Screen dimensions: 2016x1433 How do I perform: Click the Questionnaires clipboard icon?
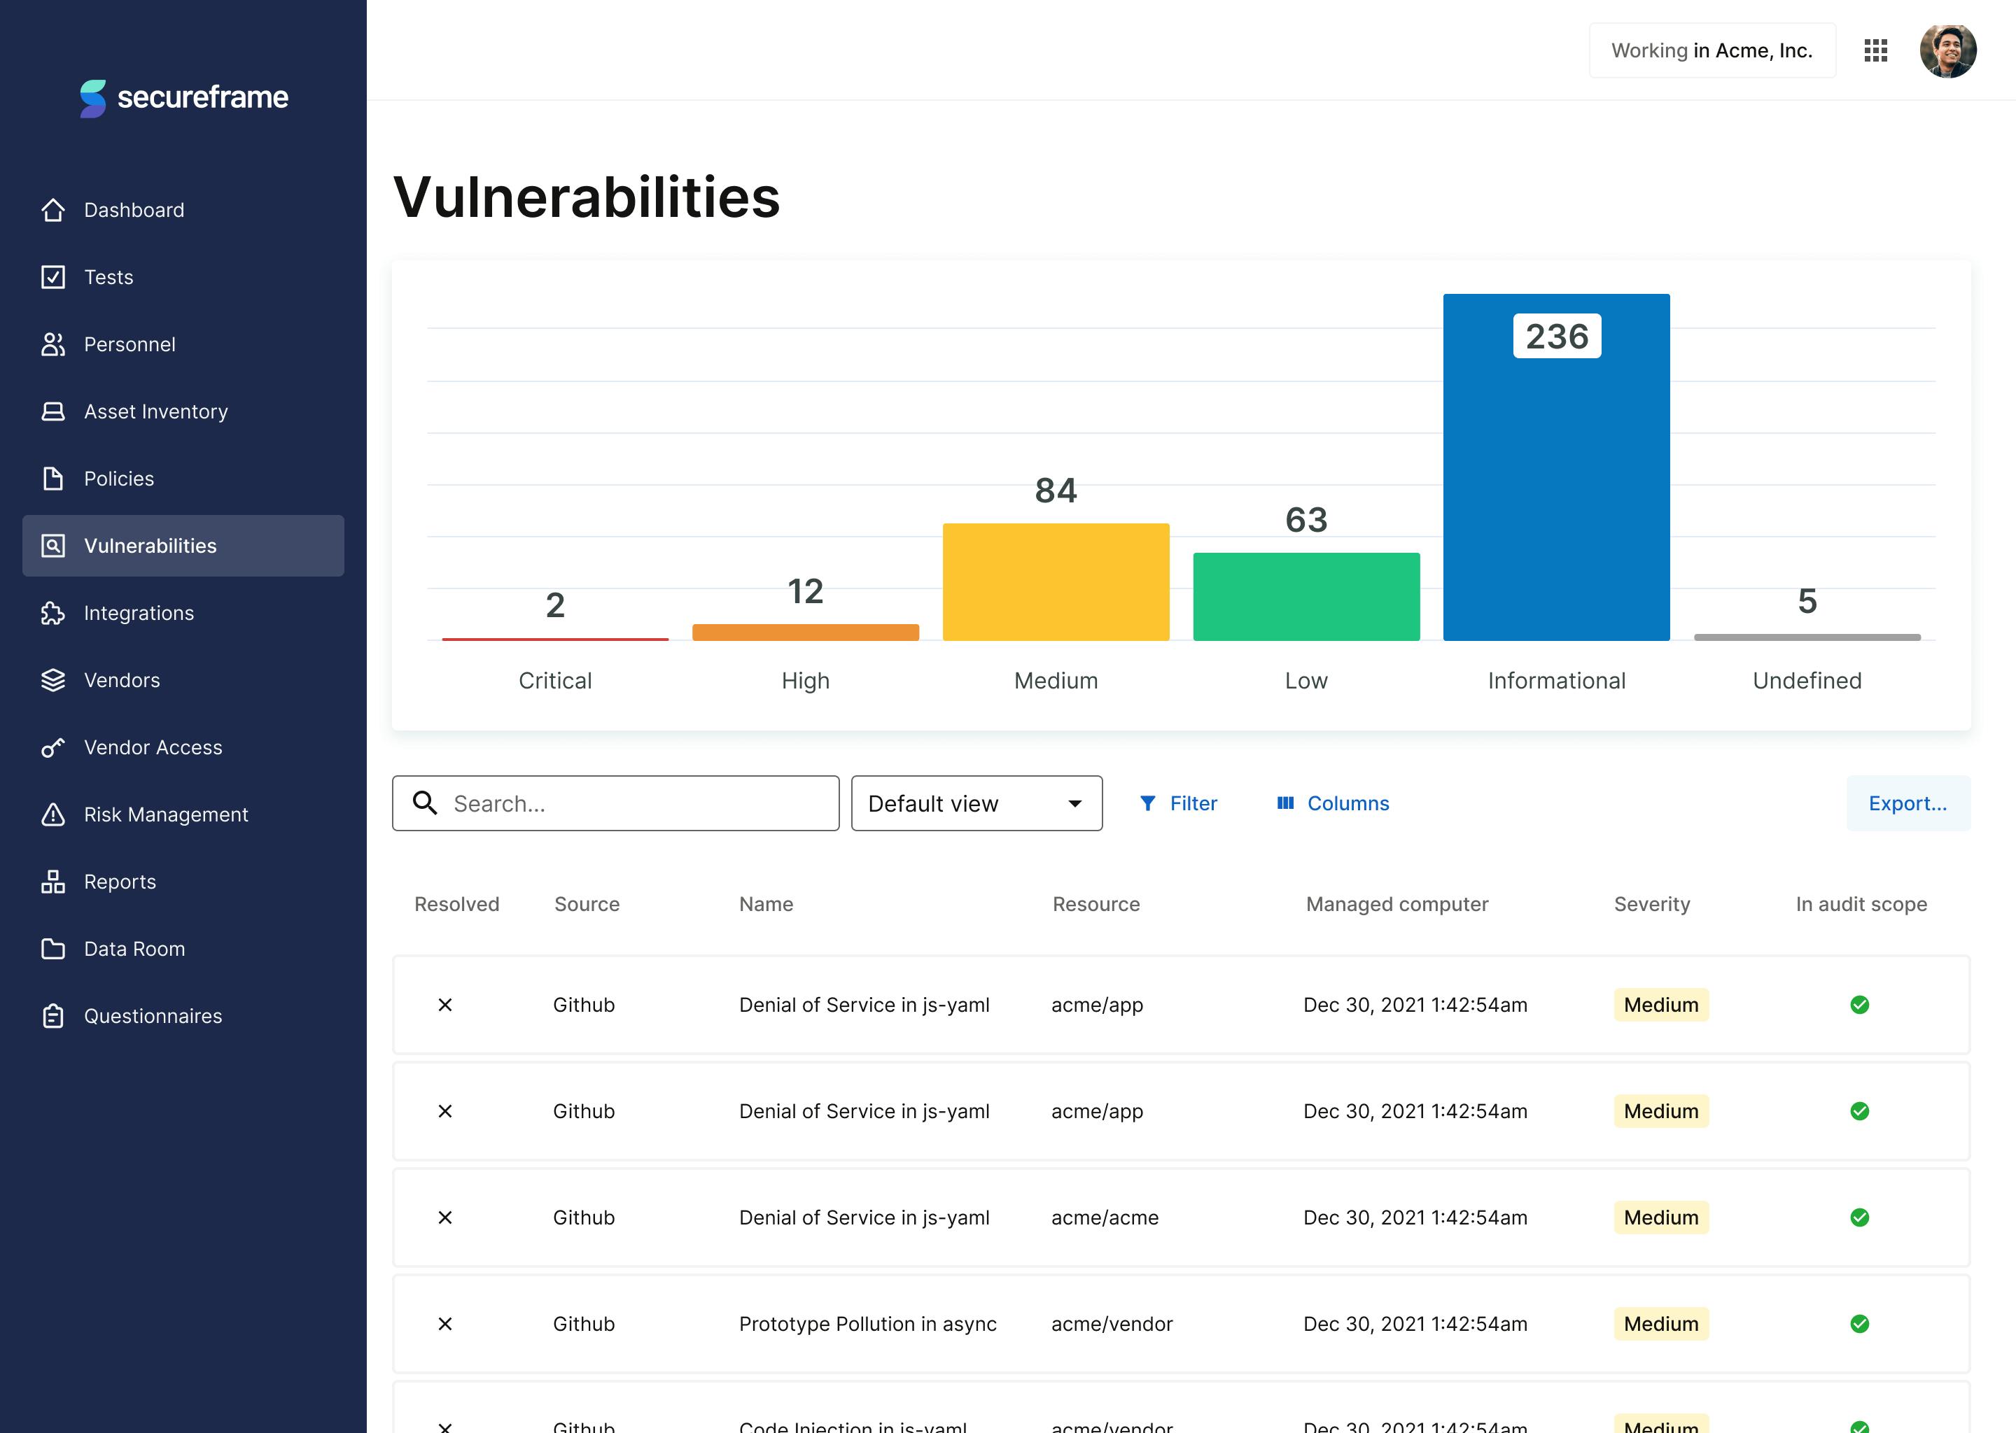pyautogui.click(x=53, y=1016)
